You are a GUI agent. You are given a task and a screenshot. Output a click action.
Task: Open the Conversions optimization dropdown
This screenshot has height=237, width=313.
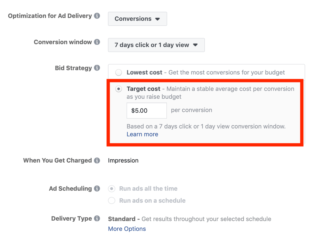click(x=137, y=19)
